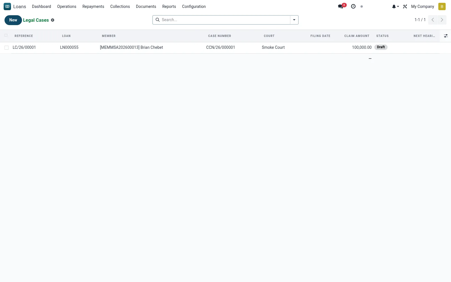Click the user avatar B icon
451x282 pixels.
pyautogui.click(x=442, y=6)
